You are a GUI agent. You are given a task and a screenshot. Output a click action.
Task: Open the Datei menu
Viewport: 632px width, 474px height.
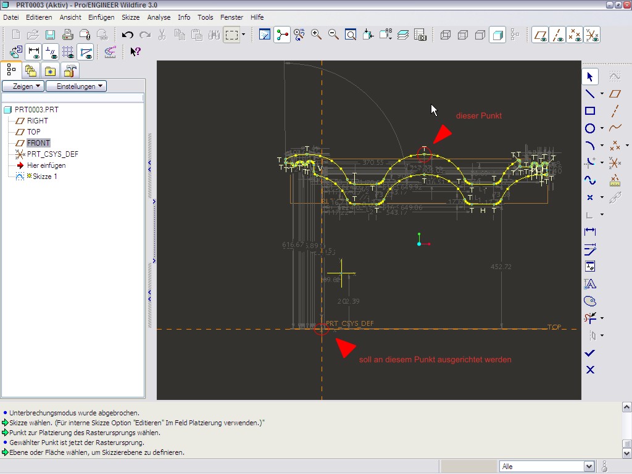(x=11, y=17)
